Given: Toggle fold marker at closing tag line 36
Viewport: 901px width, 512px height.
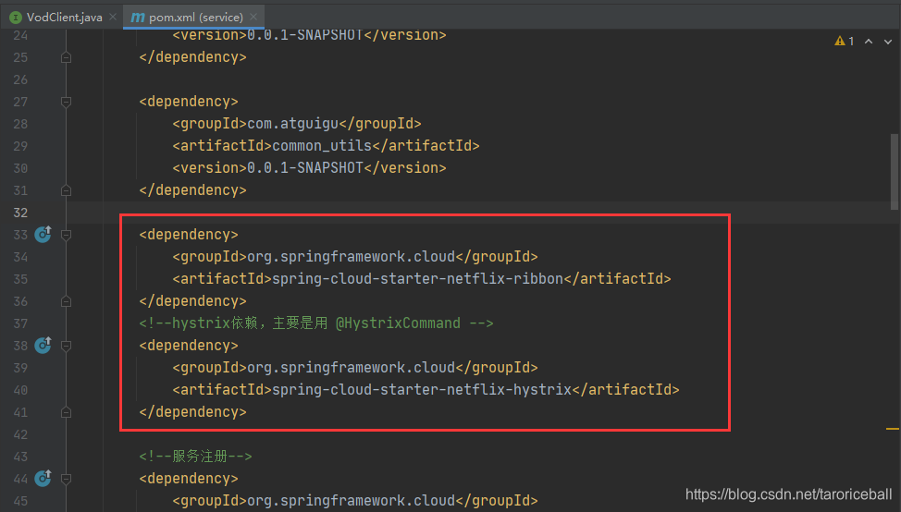Looking at the screenshot, I should pos(66,300).
